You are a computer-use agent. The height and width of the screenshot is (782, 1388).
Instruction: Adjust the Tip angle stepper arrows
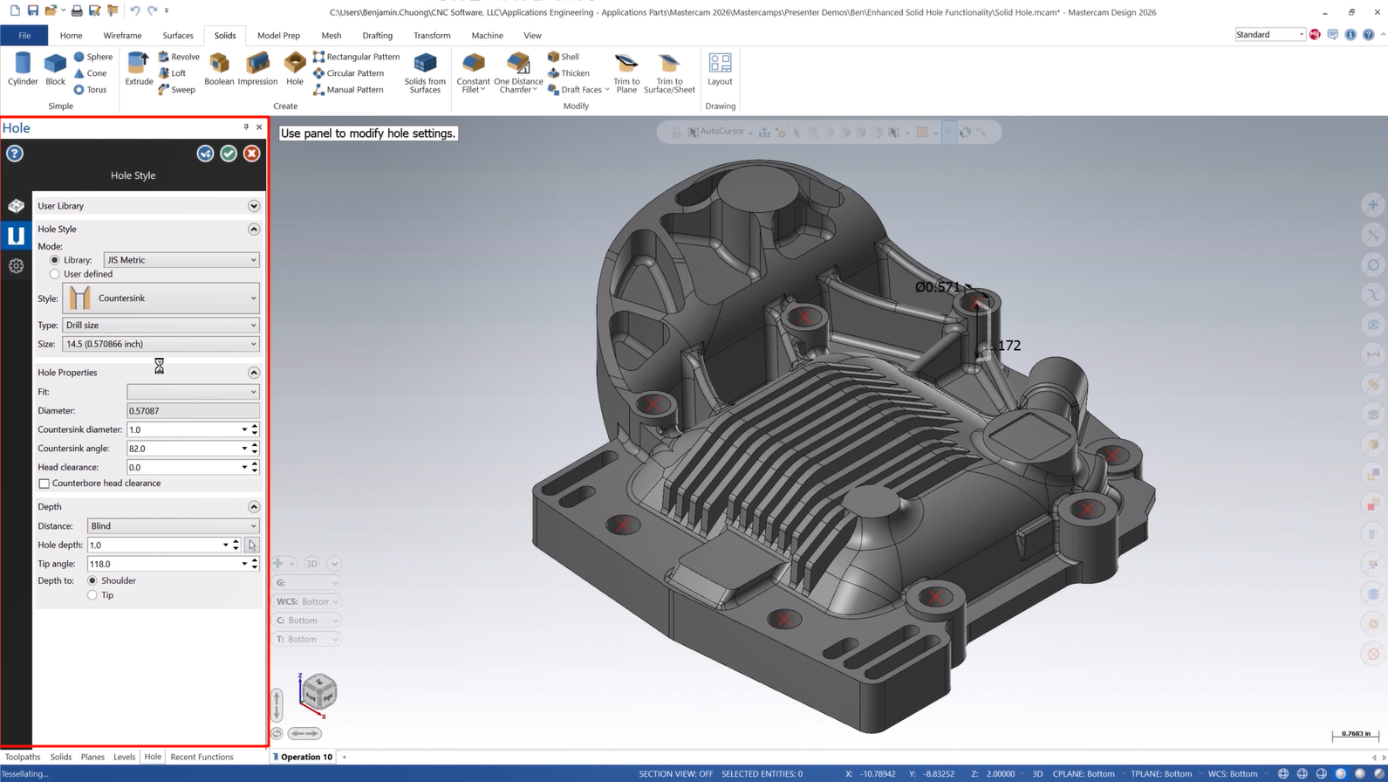pos(255,564)
